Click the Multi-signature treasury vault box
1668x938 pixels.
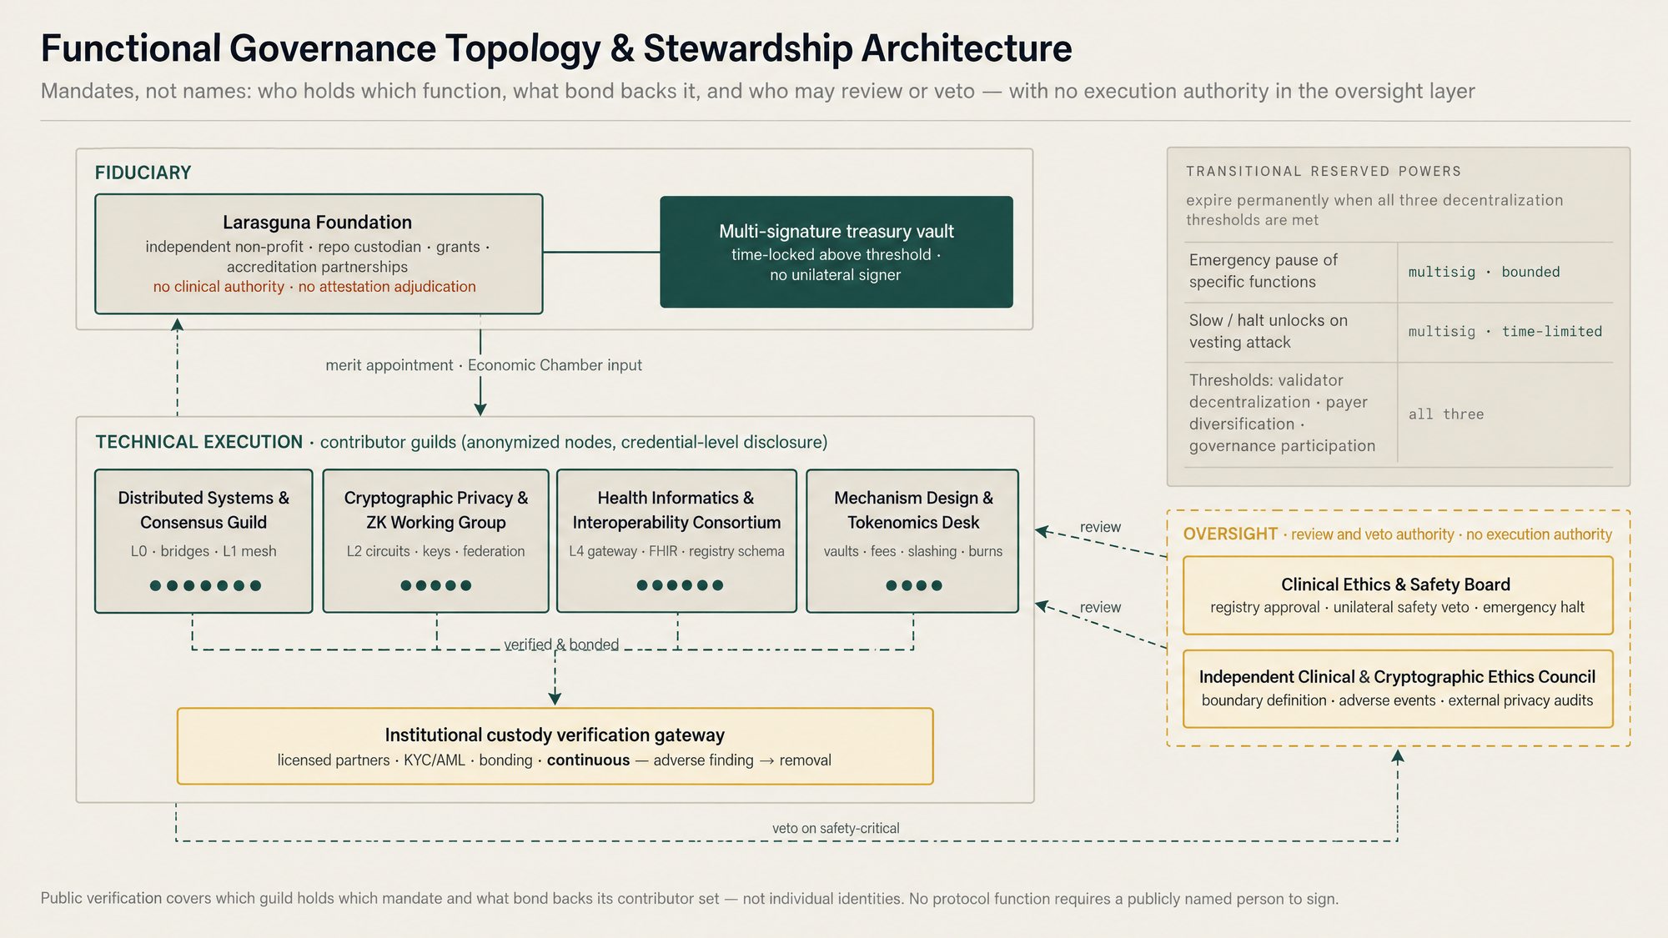tap(837, 252)
